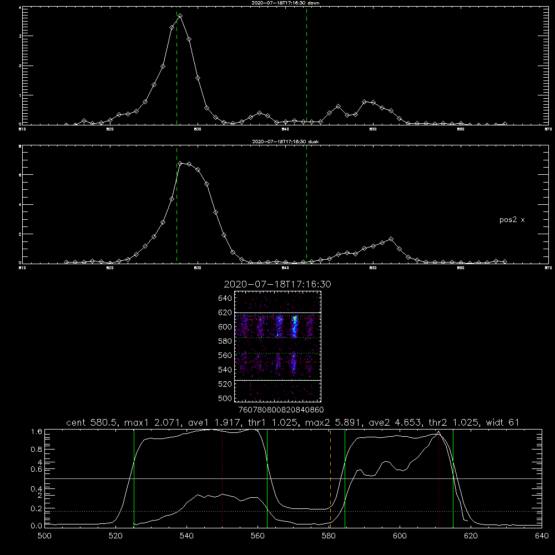Click the '600' y-axis label of the spectral image
The image size is (555, 555).
point(225,327)
